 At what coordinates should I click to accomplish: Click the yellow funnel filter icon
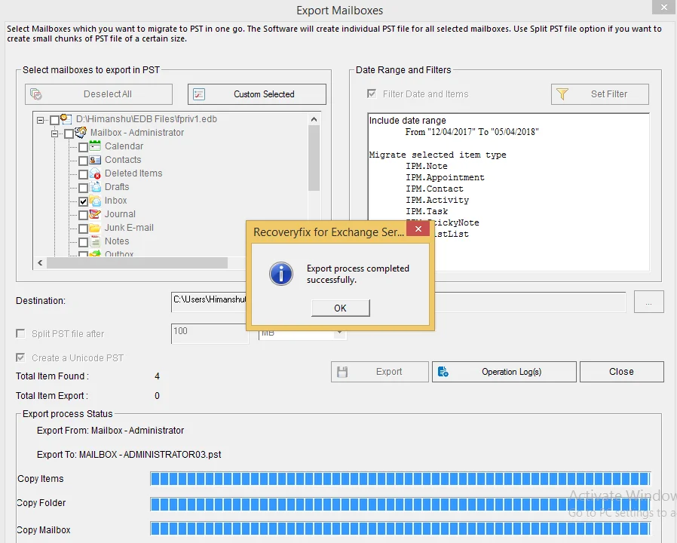tap(562, 94)
